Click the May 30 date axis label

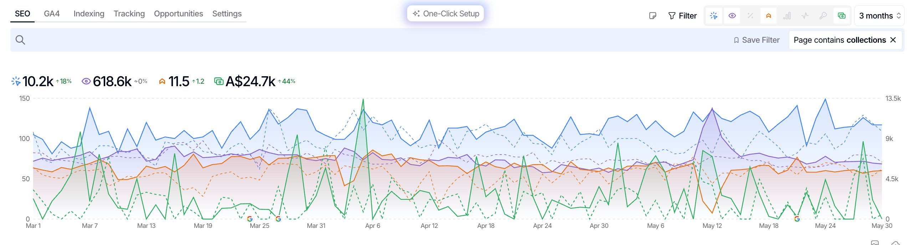[882, 226]
